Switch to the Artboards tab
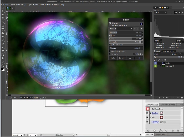 click(x=161, y=134)
